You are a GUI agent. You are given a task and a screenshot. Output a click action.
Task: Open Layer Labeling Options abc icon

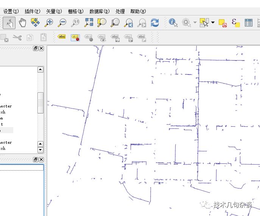click(x=62, y=36)
